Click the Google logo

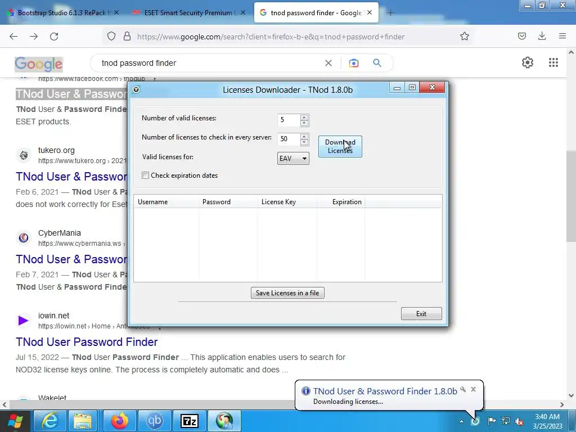pyautogui.click(x=39, y=64)
